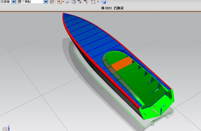201x131 pixels.
Task: Click the eraser-like deselect all icon
Action: [74, 2]
